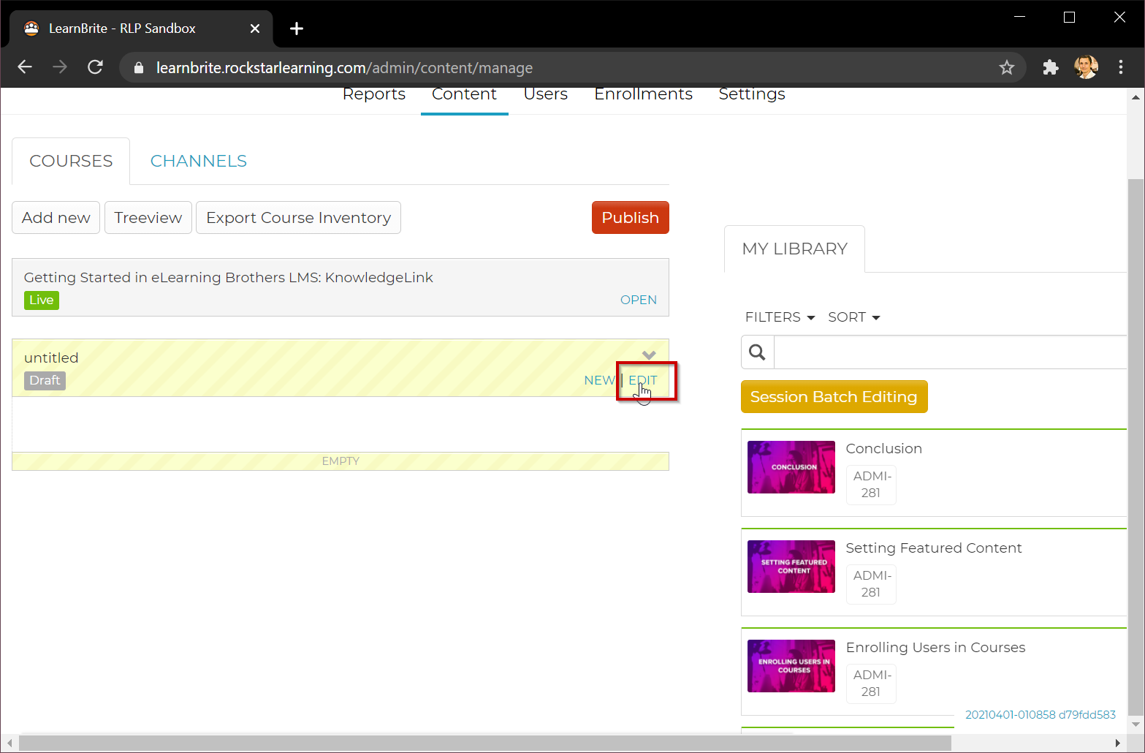Open the Enrolling Users in Courses thumbnail
Screen dimensions: 1145x753
point(791,666)
